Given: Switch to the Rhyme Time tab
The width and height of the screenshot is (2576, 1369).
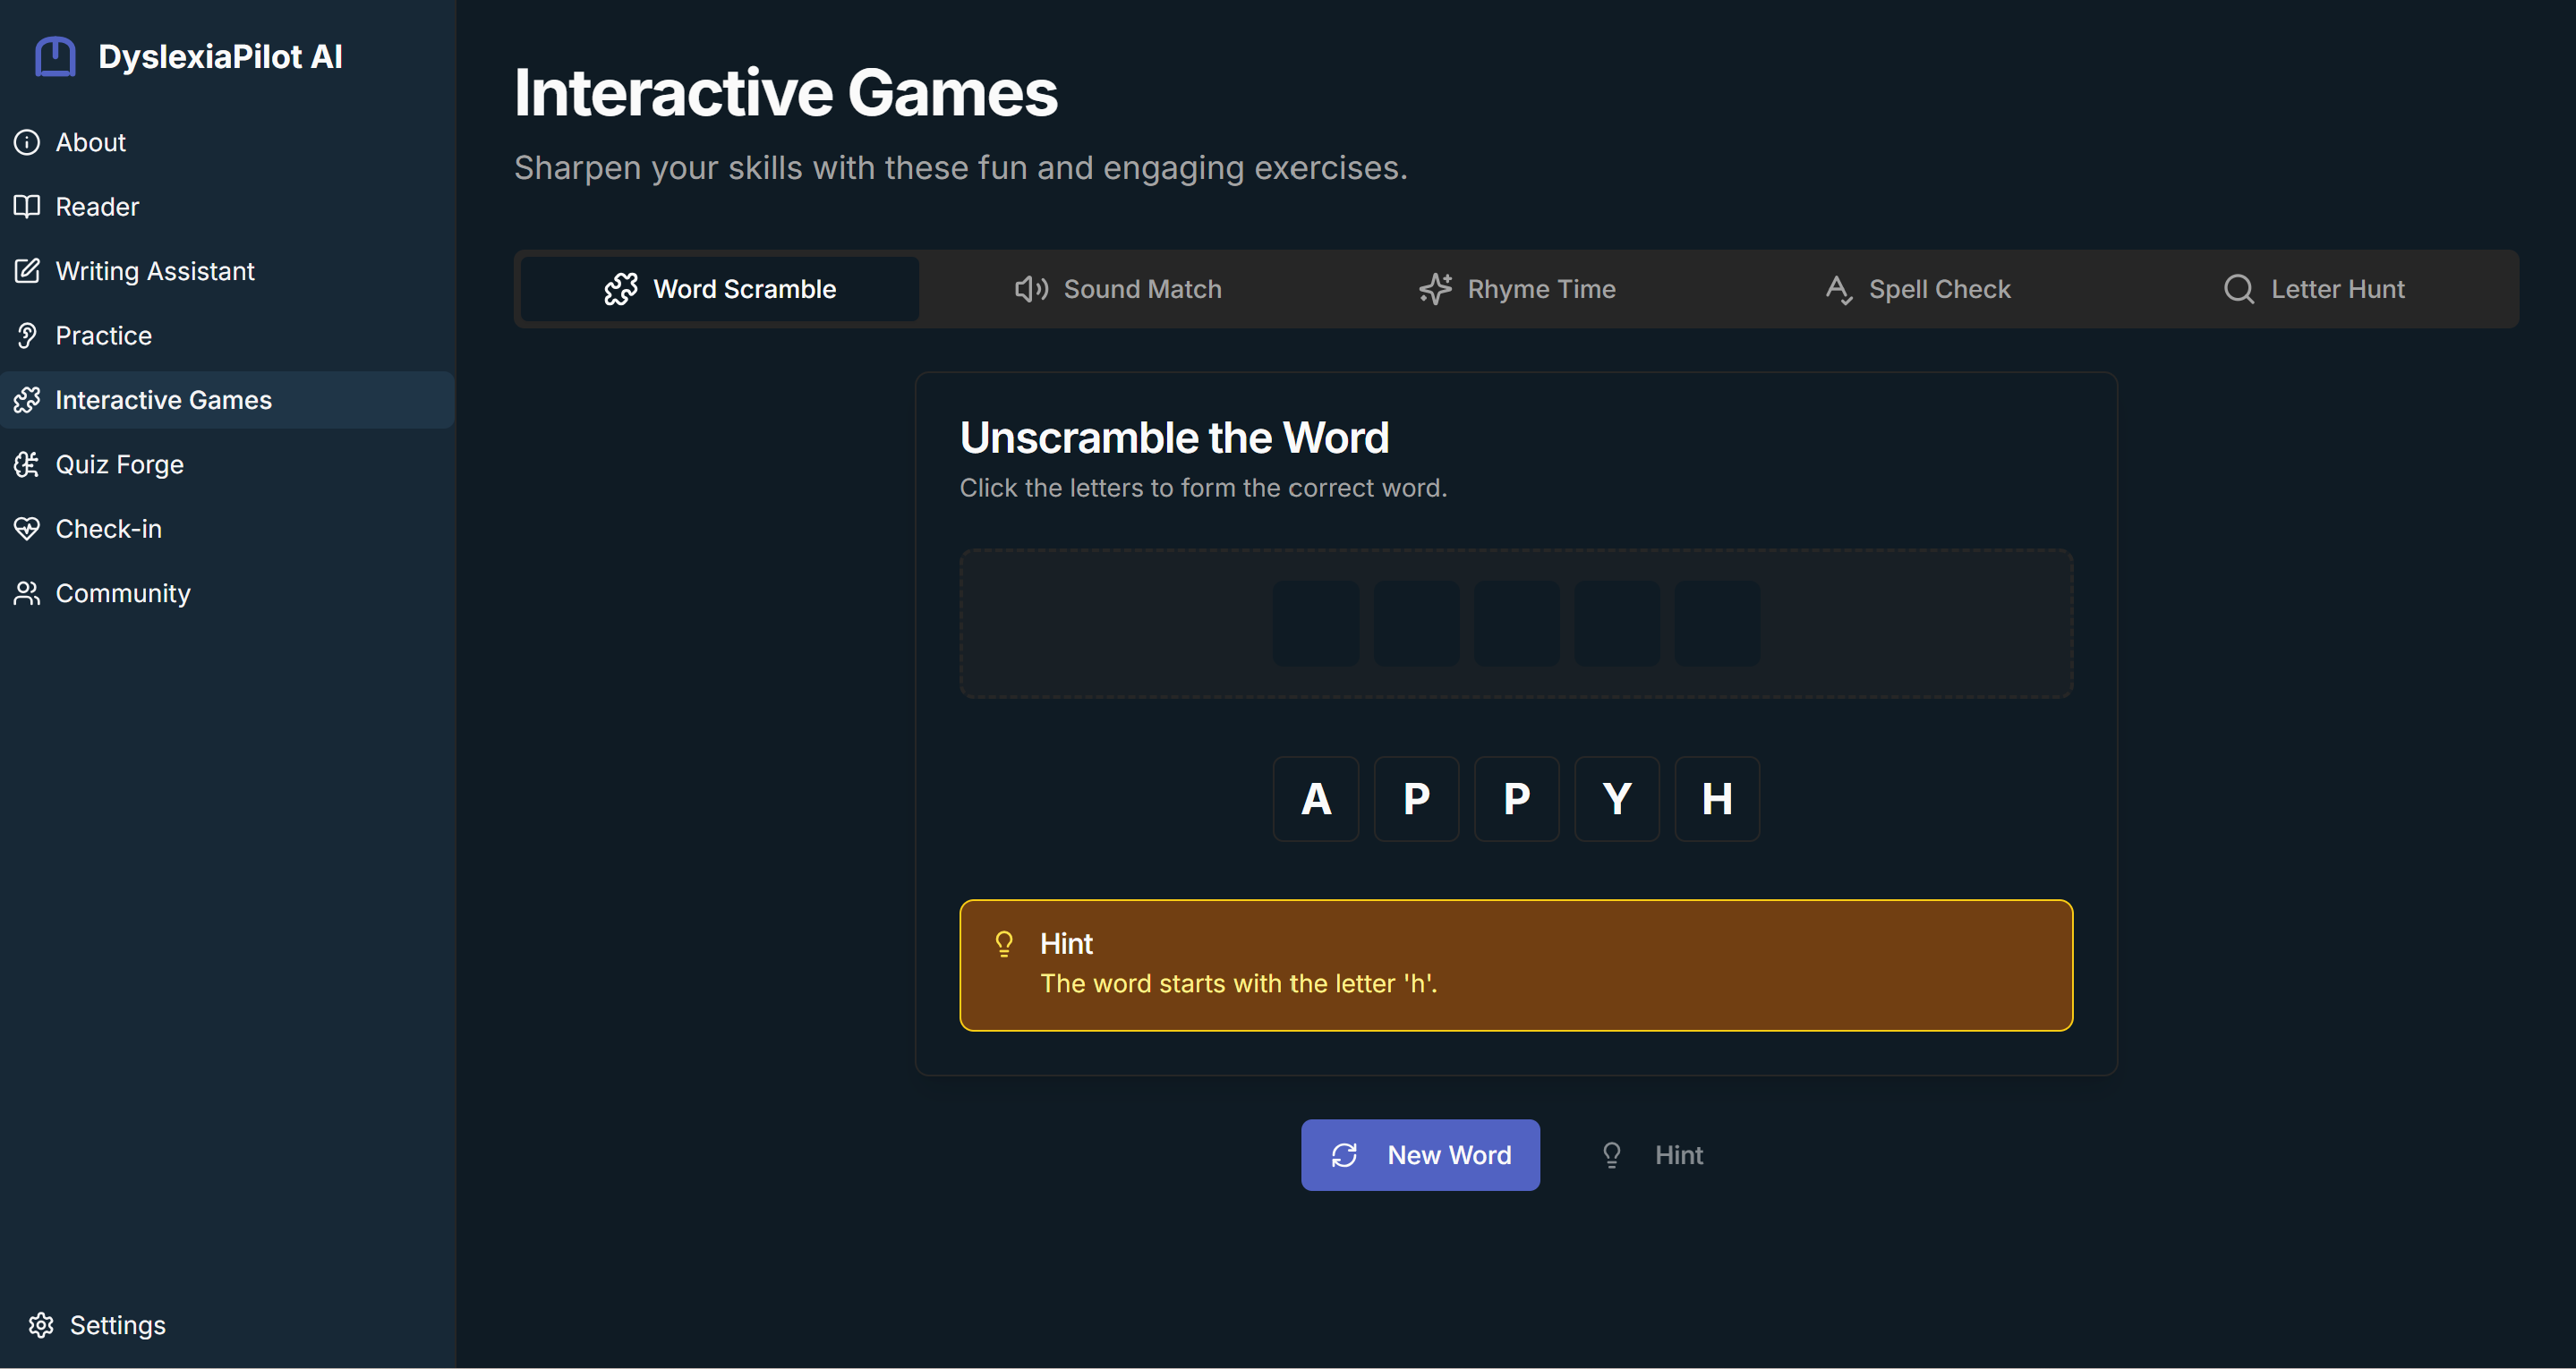Looking at the screenshot, I should coord(1517,289).
